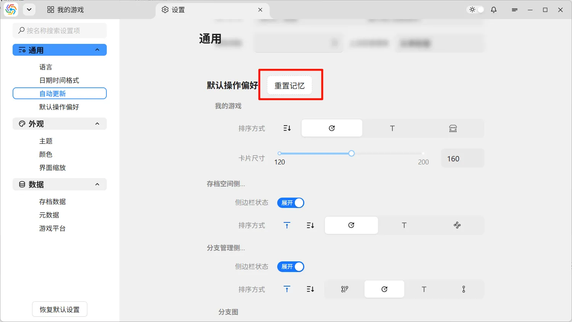Select branch-node sort icon in 存档空间 row

pos(457,225)
